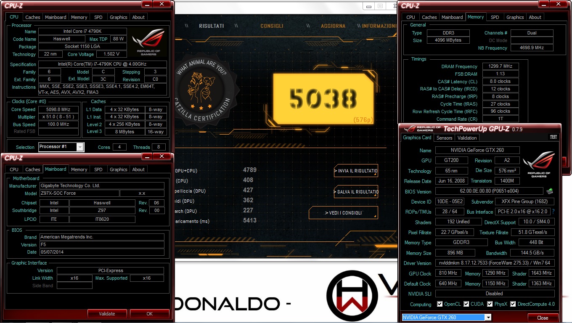Click the FSB:DRAM 1:13 value
The image size is (572, 323).
(500, 74)
